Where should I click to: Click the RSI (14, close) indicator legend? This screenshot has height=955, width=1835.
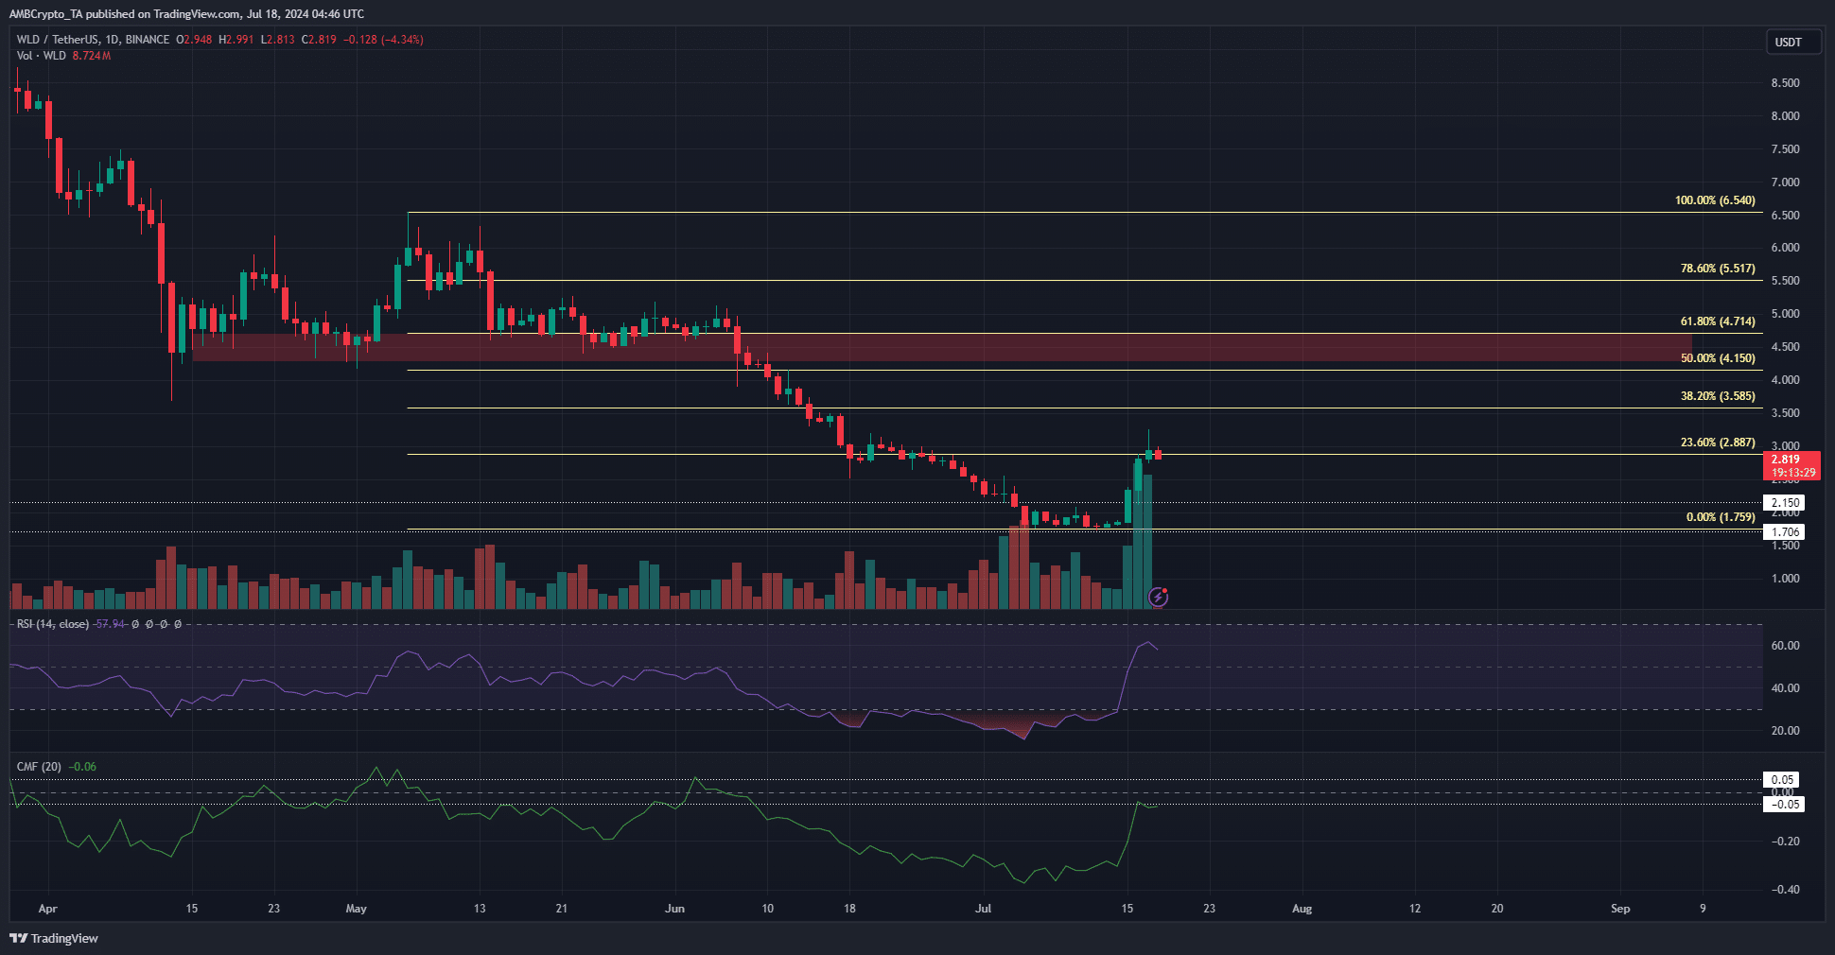(53, 624)
